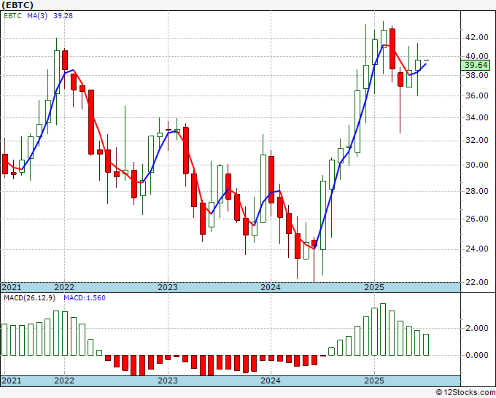Image resolution: width=496 pixels, height=398 pixels.
Task: Click the 34.00 price axis label
Action: point(477,117)
